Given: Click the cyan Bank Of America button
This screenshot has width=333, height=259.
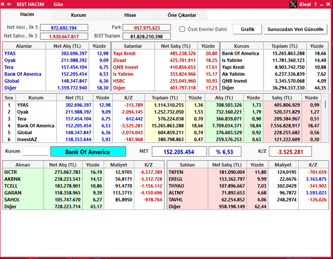Looking at the screenshot, I should click(x=88, y=152).
